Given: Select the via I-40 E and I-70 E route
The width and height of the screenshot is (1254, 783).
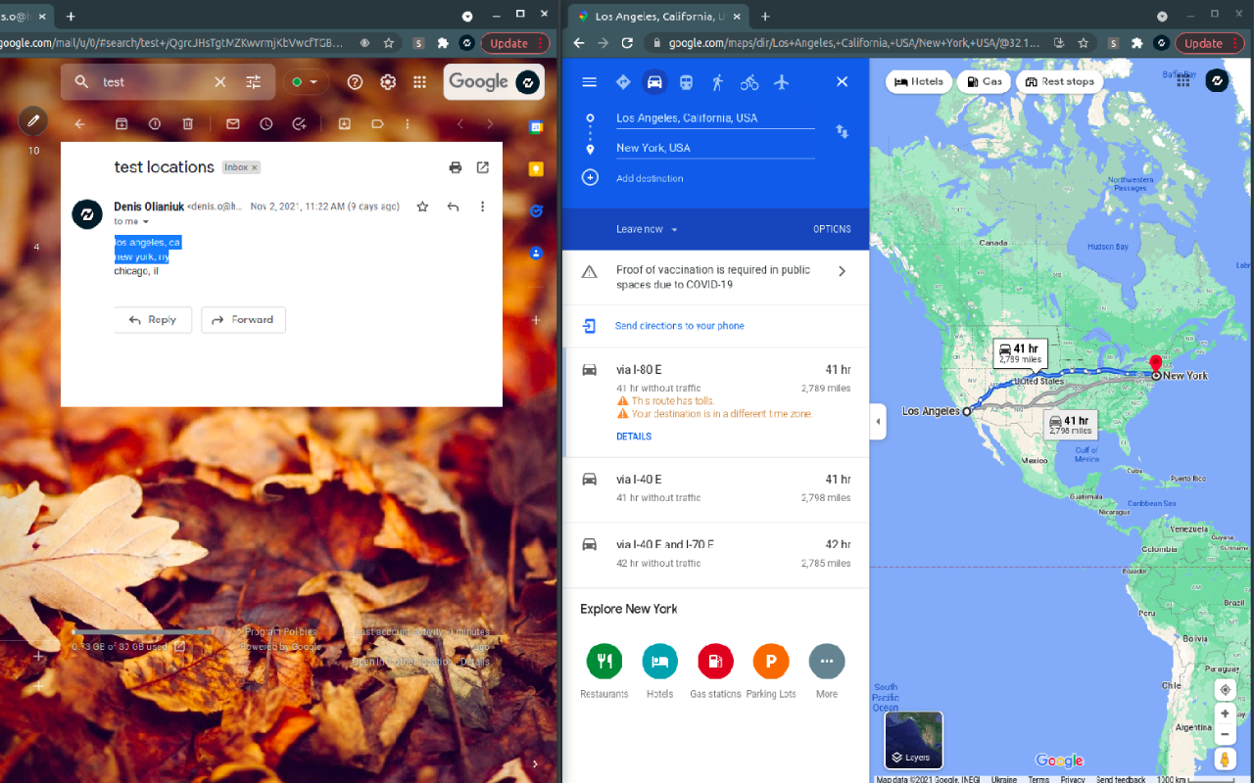Looking at the screenshot, I should pyautogui.click(x=716, y=554).
